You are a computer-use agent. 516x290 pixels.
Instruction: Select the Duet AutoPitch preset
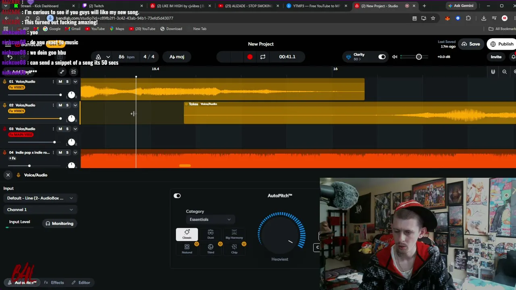(x=210, y=234)
